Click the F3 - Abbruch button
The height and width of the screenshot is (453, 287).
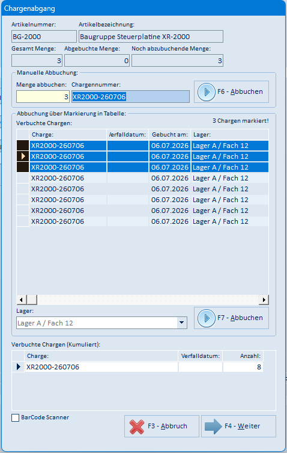point(162,426)
